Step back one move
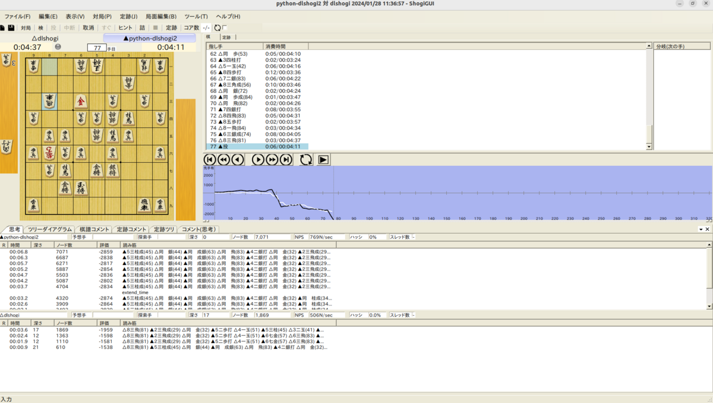The width and height of the screenshot is (713, 403). (x=238, y=159)
